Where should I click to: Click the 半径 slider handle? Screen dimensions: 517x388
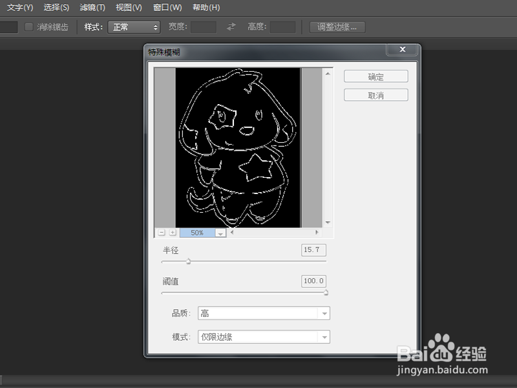point(188,262)
